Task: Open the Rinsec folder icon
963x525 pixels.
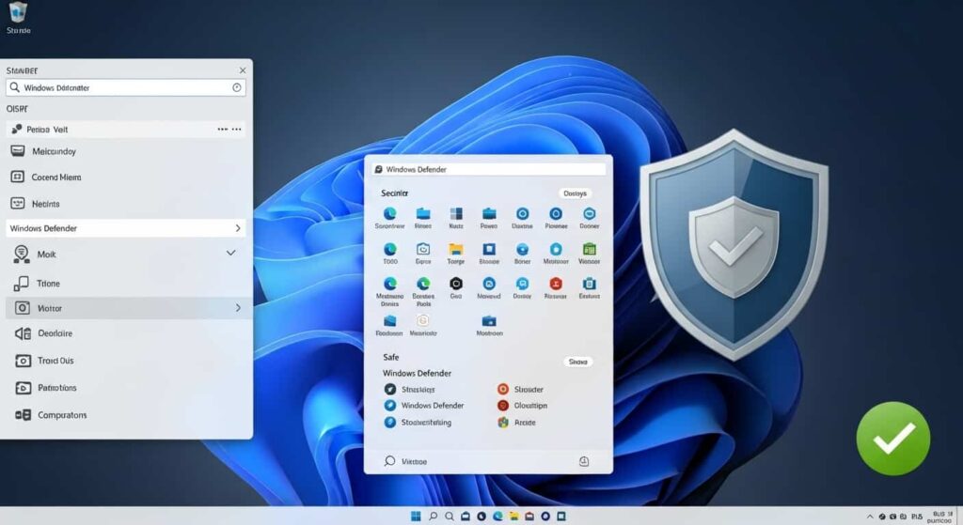Action: (423, 213)
